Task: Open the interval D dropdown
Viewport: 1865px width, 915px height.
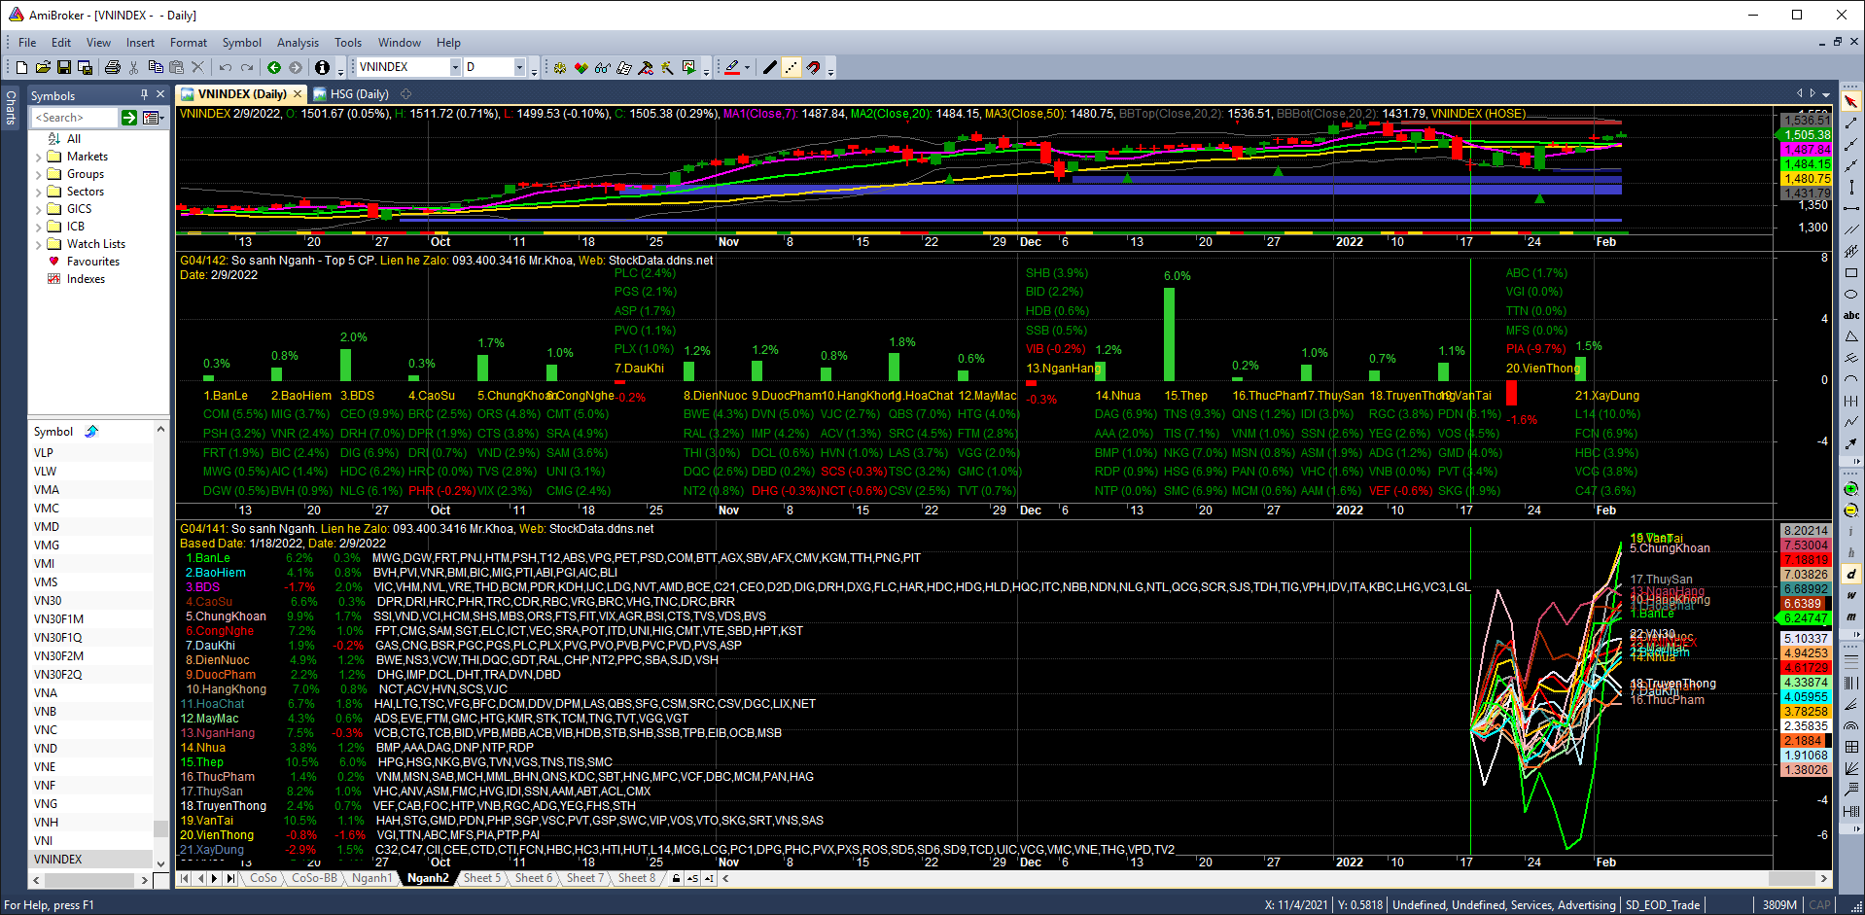Action: pyautogui.click(x=519, y=67)
